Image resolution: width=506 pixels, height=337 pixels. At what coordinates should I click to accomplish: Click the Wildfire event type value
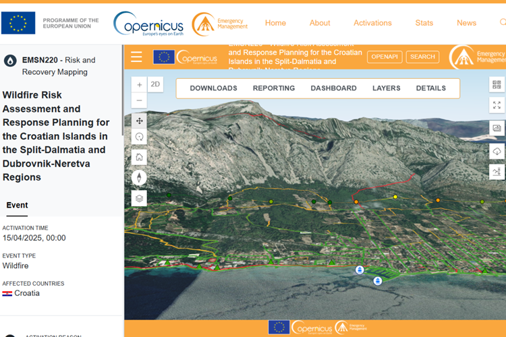[x=16, y=266]
